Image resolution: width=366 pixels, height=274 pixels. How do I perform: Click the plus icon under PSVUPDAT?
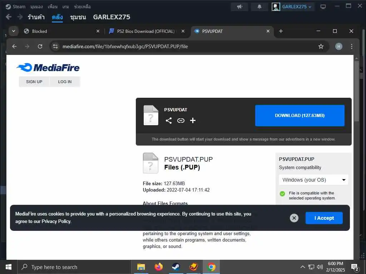pos(193,121)
